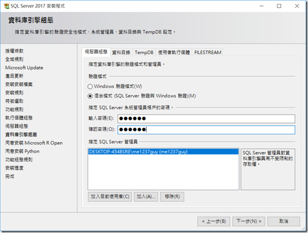
Task: Proceed with 下一步(N) > button
Action: coord(249,221)
